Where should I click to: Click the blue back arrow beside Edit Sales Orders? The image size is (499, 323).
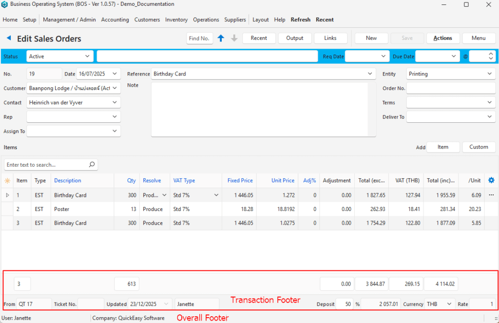8,38
